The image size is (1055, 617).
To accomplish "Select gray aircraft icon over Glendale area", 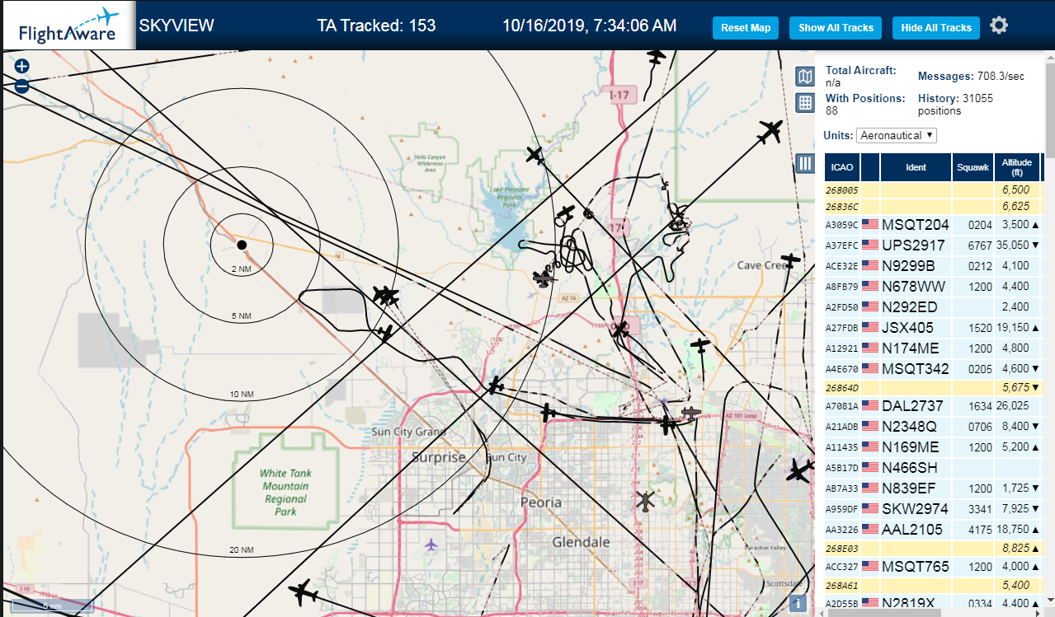I will point(645,500).
